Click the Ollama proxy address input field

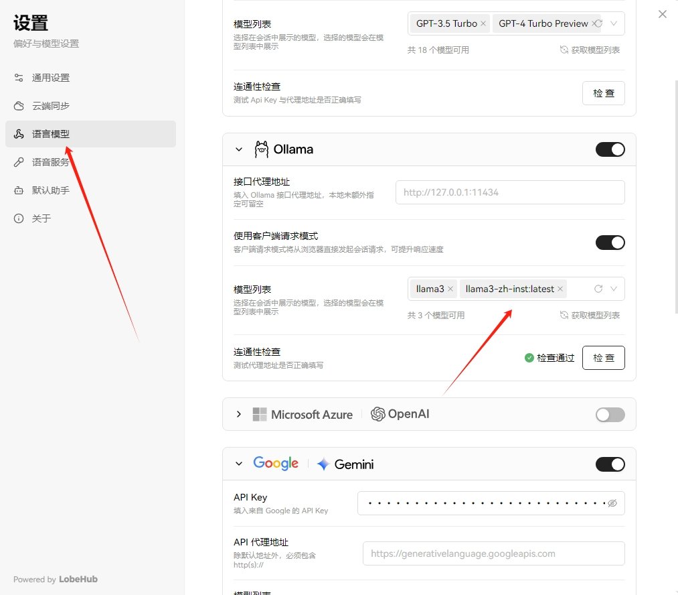510,192
